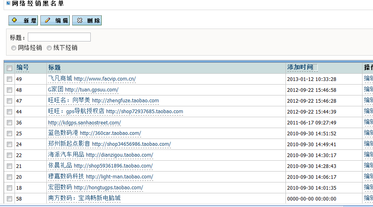373x207 pixels.
Task: Select the 线下经销 radio button
Action: pyautogui.click(x=49, y=48)
